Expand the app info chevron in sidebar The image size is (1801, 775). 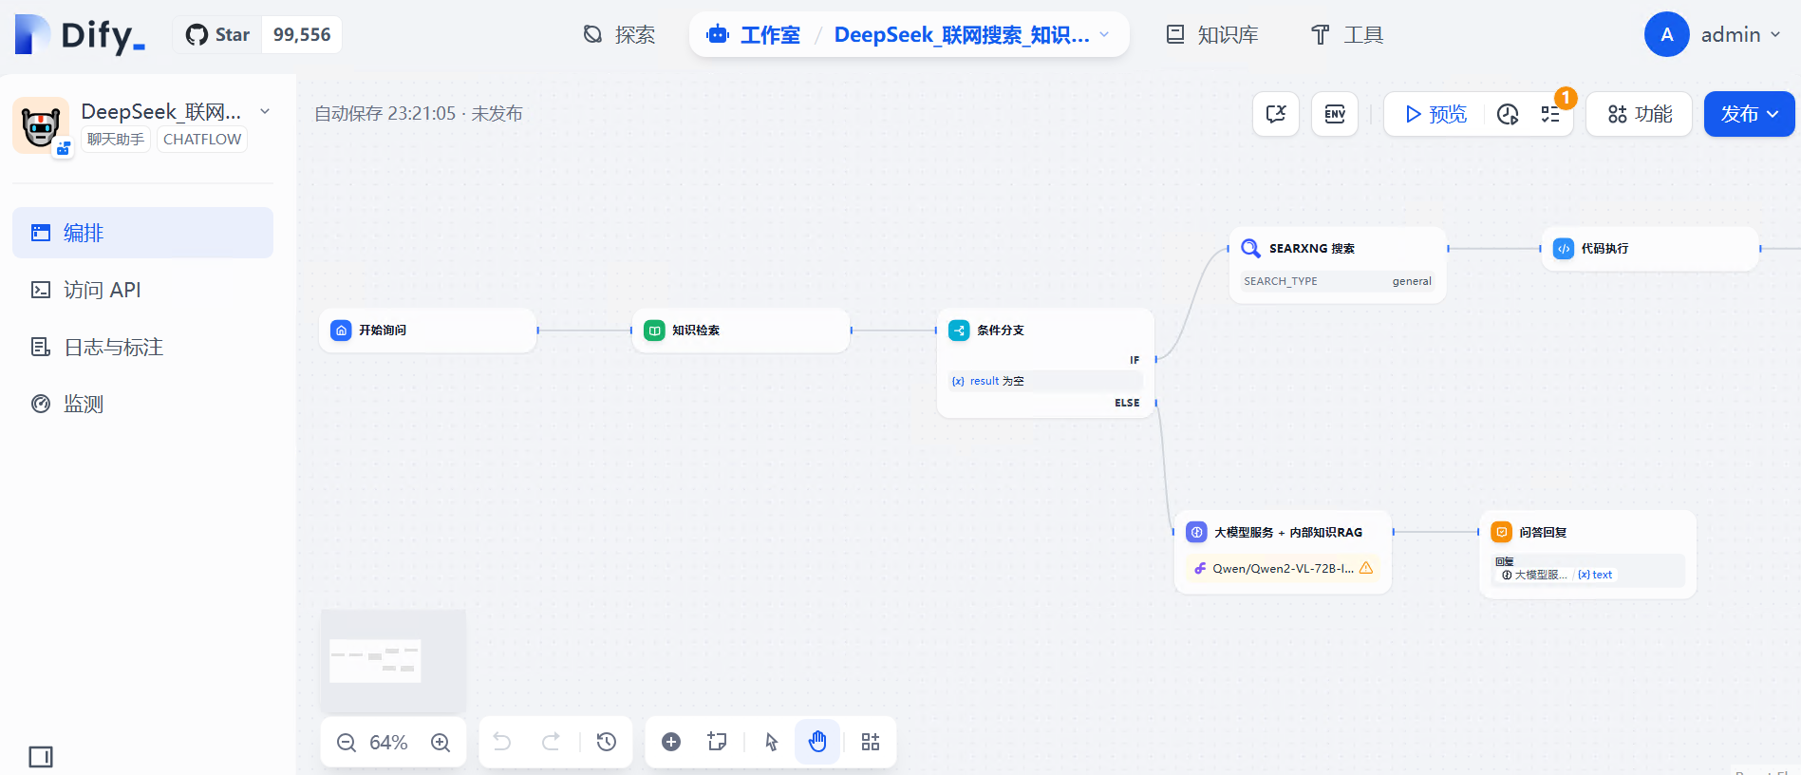[265, 111]
